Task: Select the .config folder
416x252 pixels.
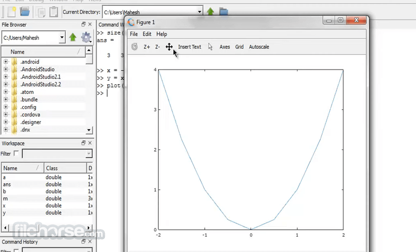Action: click(28, 107)
